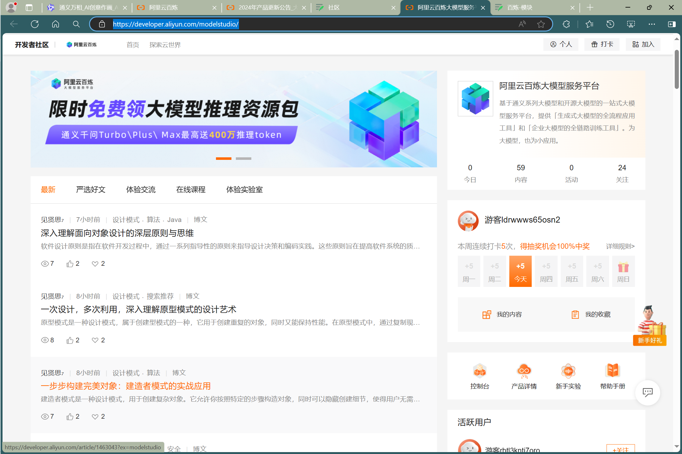
Task: Click the page vertical scrollbar thumb
Action: click(x=677, y=69)
